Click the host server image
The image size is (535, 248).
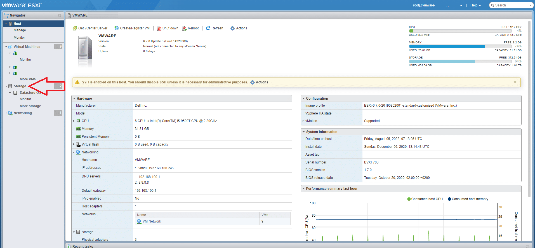pos(85,51)
